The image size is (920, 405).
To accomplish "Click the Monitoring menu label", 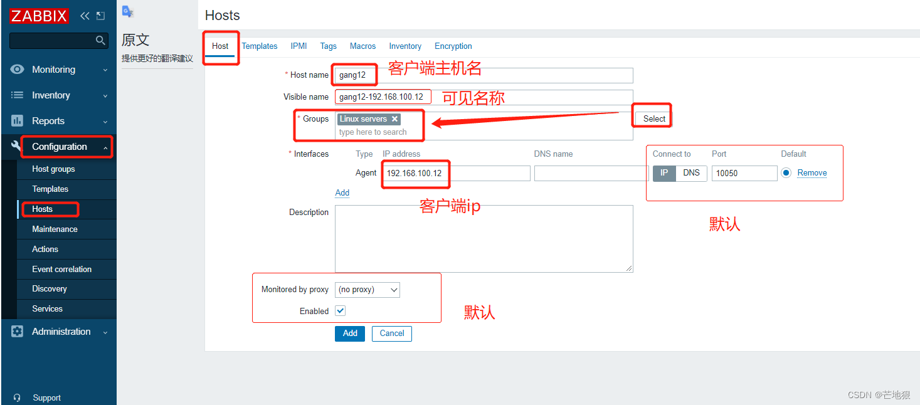I will pos(53,70).
